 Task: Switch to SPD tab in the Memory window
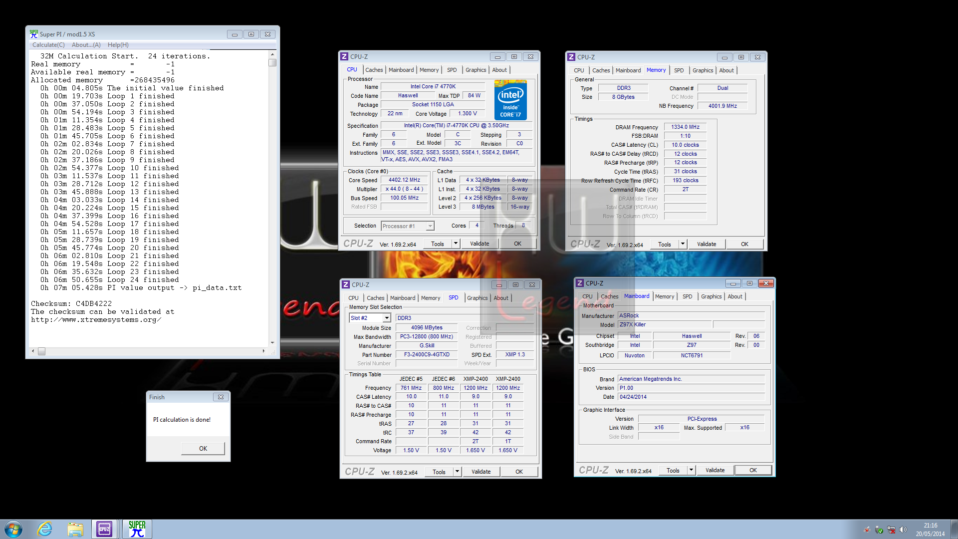tap(679, 70)
